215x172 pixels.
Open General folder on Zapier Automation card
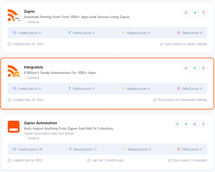31,138
